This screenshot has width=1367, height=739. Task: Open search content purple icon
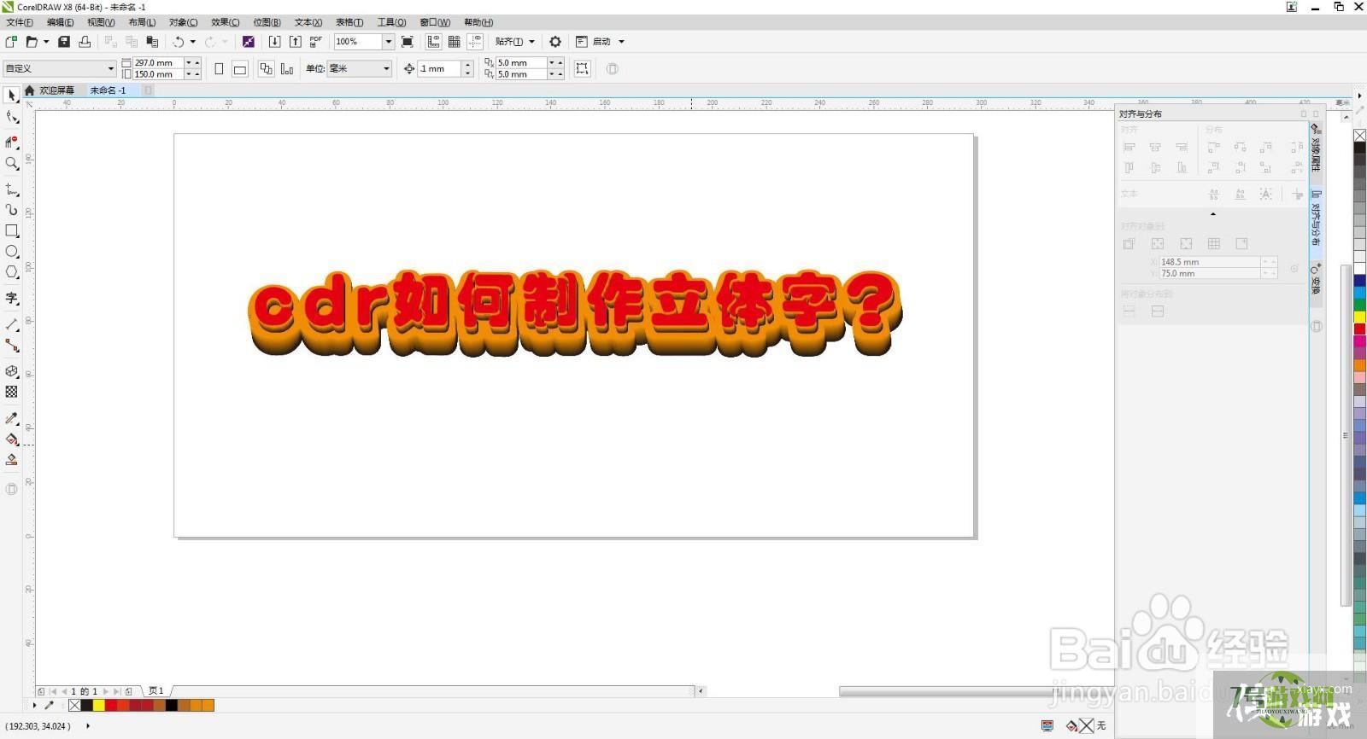click(249, 41)
